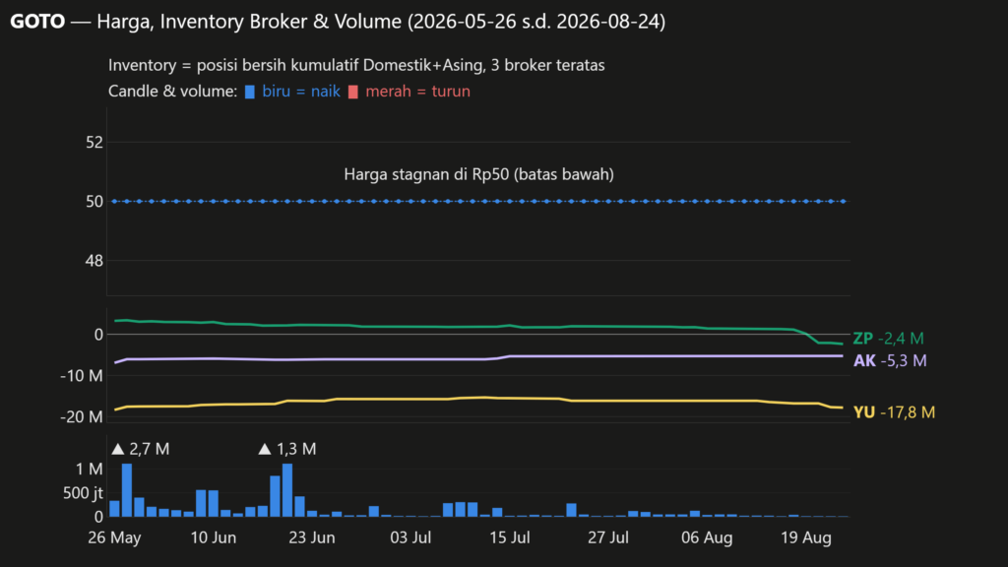1008x567 pixels.
Task: Select the ZP -2,4 M broker label
Action: 888,339
